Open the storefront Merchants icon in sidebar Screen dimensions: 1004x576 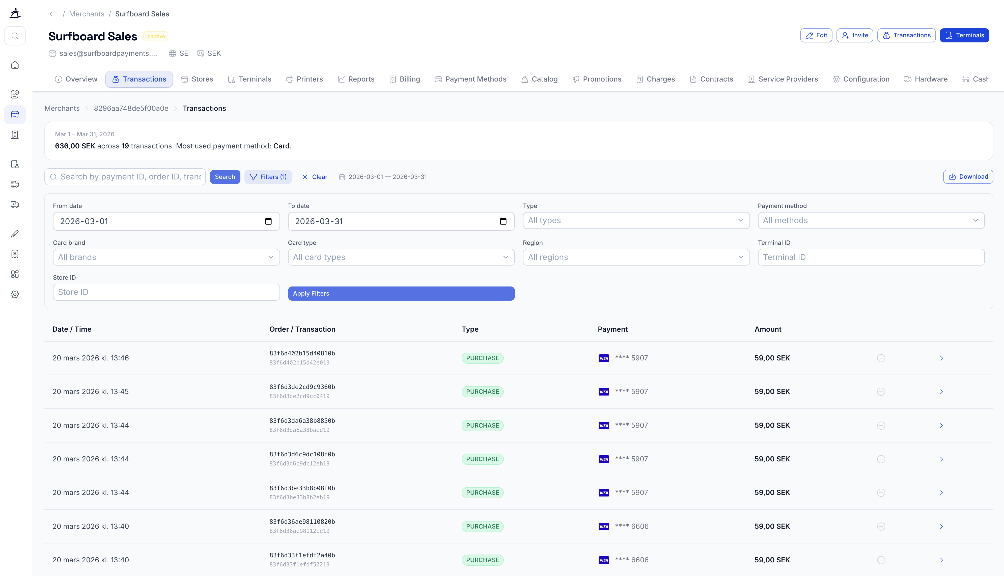coord(15,114)
